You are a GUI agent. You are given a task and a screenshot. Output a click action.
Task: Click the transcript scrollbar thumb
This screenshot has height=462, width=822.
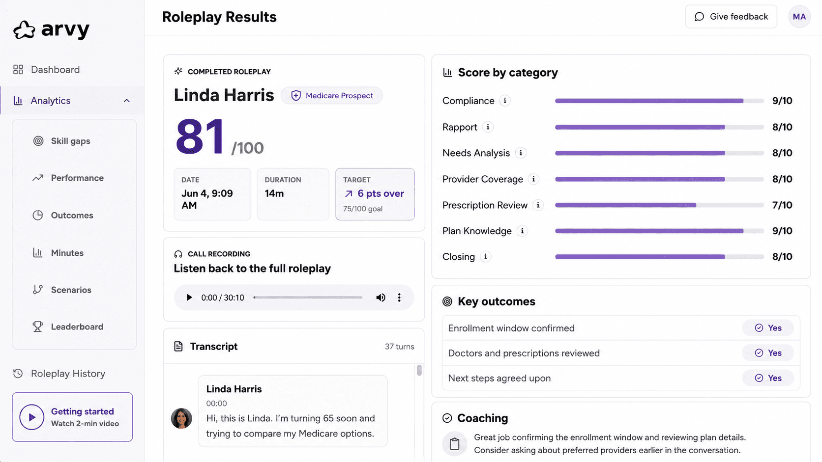419,370
